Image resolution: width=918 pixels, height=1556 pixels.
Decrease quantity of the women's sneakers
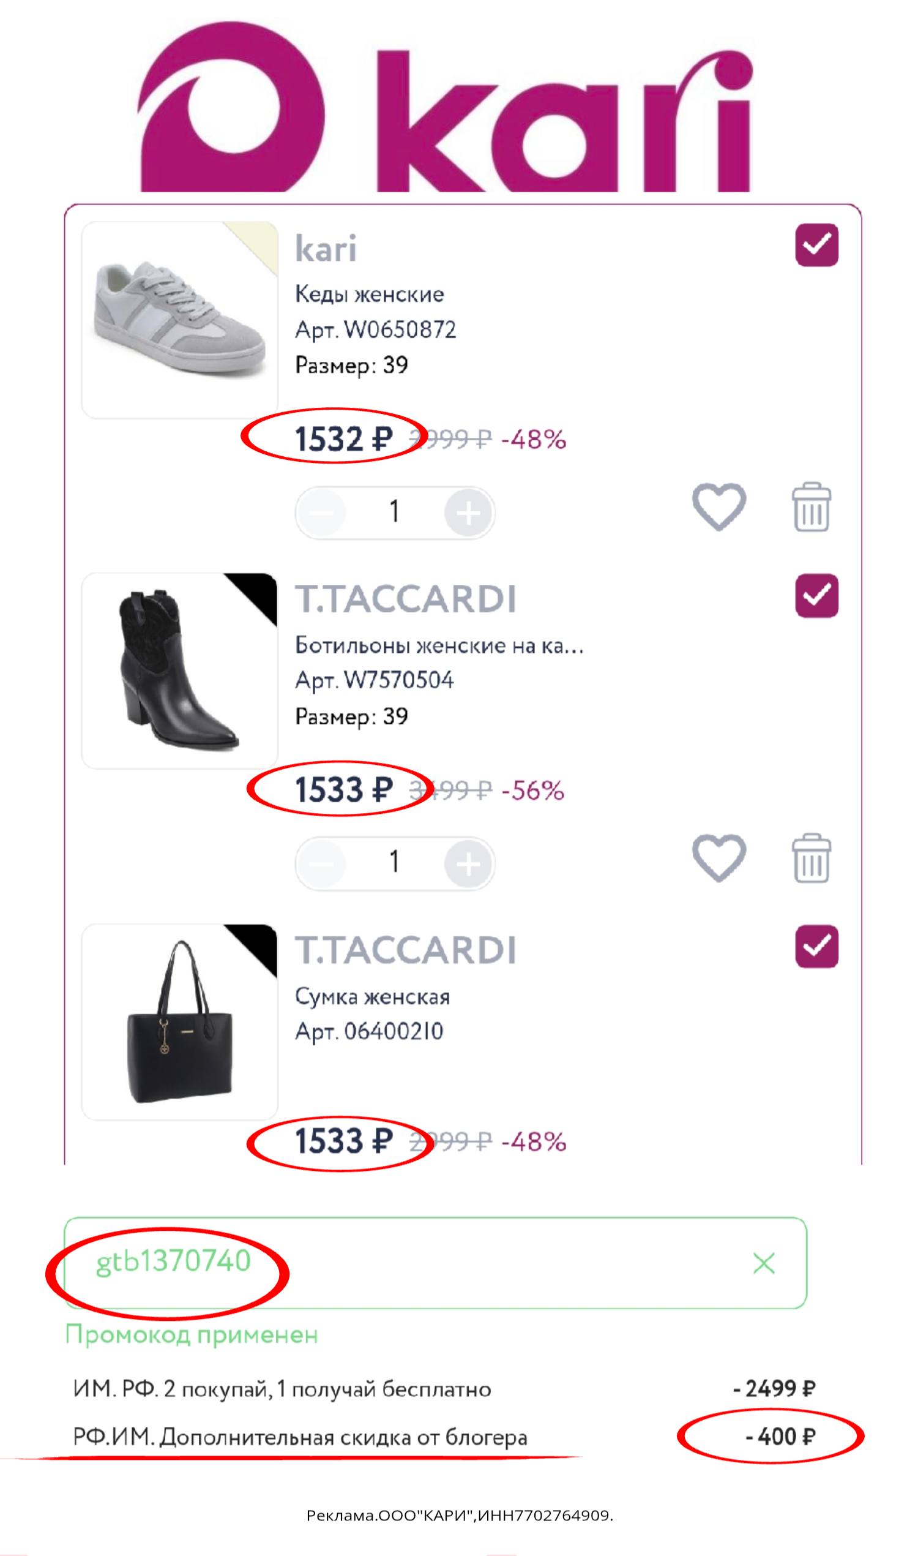[322, 513]
